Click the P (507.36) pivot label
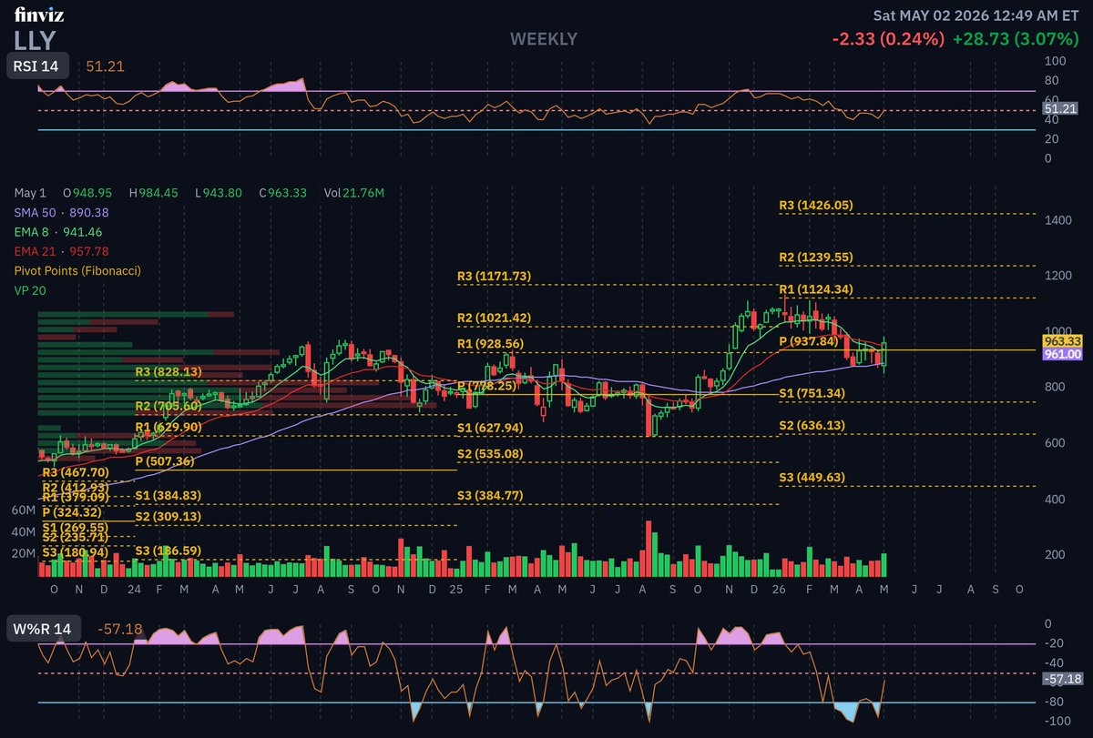Image resolution: width=1093 pixels, height=738 pixels. [165, 461]
